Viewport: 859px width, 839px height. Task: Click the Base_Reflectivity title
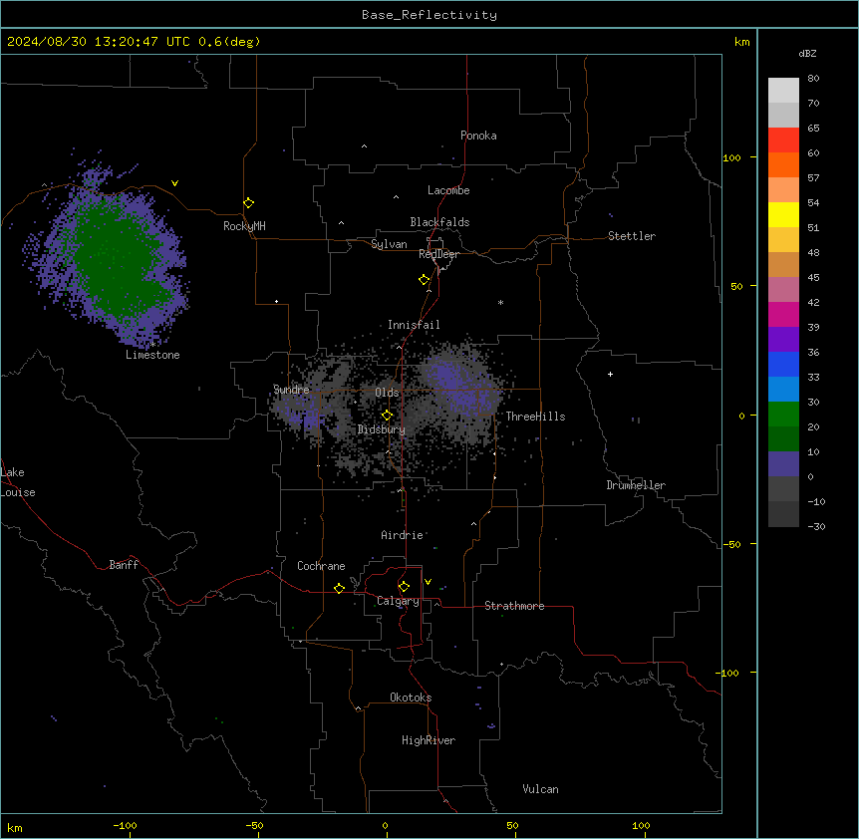pyautogui.click(x=429, y=15)
